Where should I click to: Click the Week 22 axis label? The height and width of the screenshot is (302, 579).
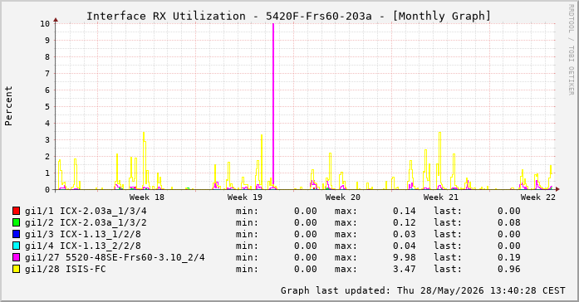(538, 197)
